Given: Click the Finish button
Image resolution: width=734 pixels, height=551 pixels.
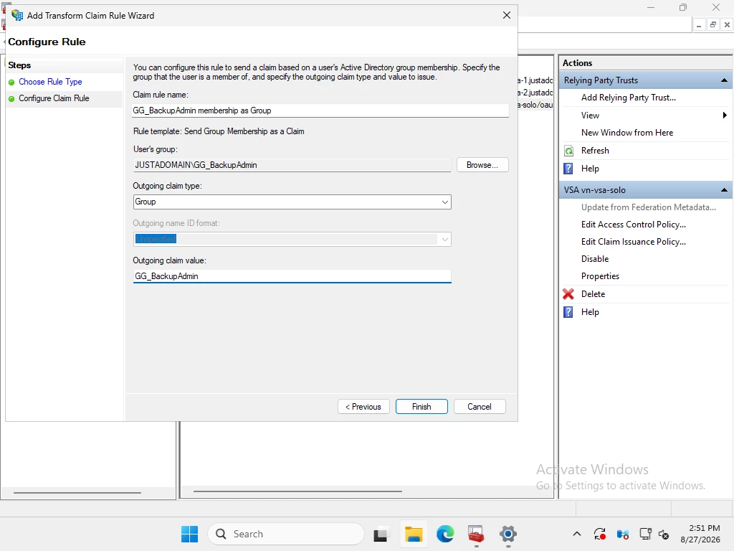Looking at the screenshot, I should (x=421, y=407).
